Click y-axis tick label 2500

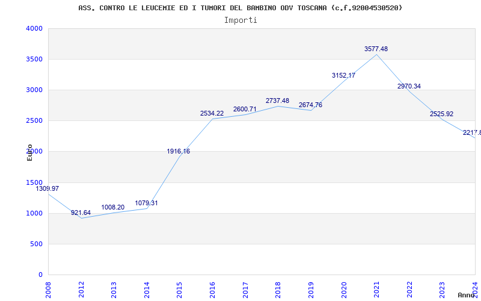(x=34, y=121)
